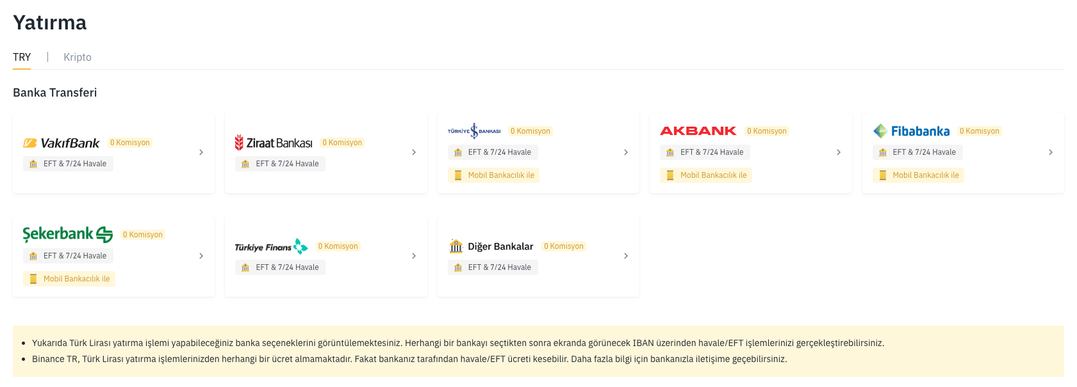Open Ziraat Bankası details via chevron
Screen dimensions: 1077x387
point(413,153)
